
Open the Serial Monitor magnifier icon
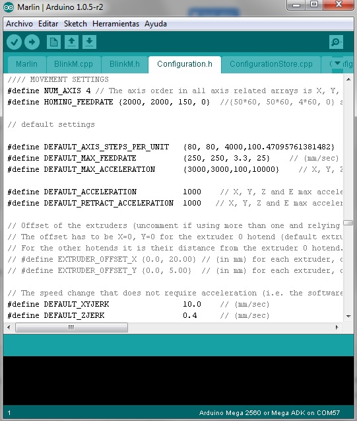point(336,42)
